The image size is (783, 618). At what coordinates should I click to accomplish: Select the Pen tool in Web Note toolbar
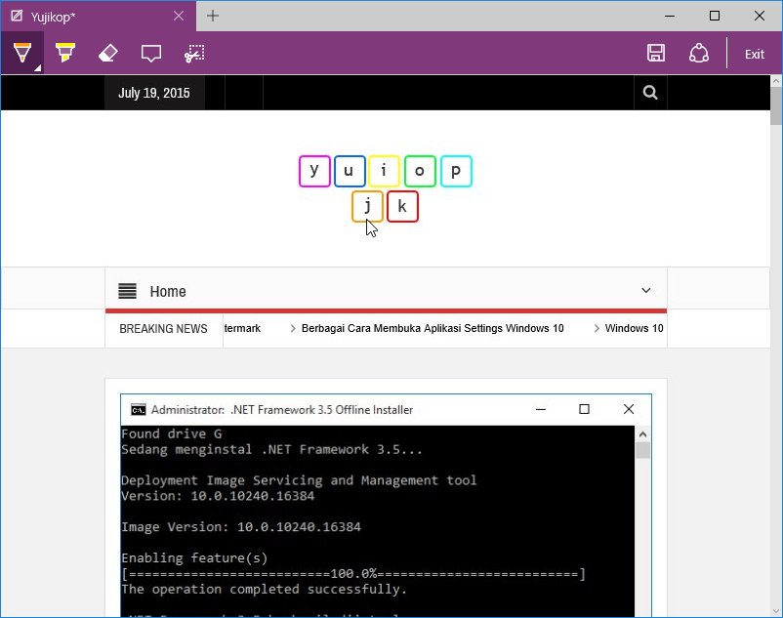pos(22,53)
